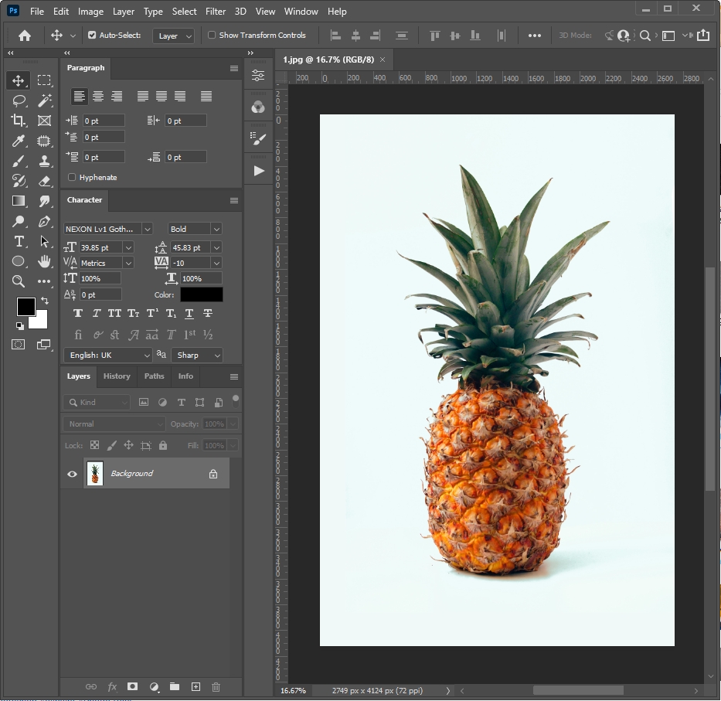Image resolution: width=721 pixels, height=701 pixels.
Task: Switch to the History tab
Action: [117, 376]
